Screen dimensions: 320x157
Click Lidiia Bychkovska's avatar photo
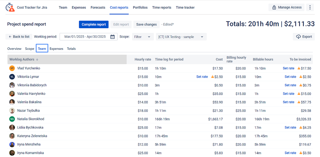click(x=12, y=128)
